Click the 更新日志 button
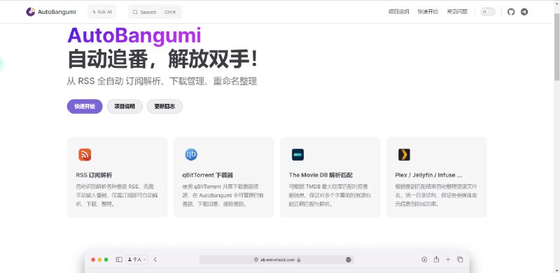560x273 pixels. pos(164,106)
